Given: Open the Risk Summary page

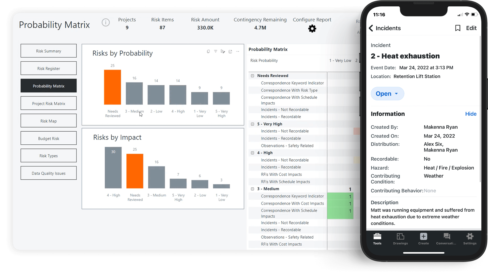Looking at the screenshot, I should pyautogui.click(x=49, y=51).
